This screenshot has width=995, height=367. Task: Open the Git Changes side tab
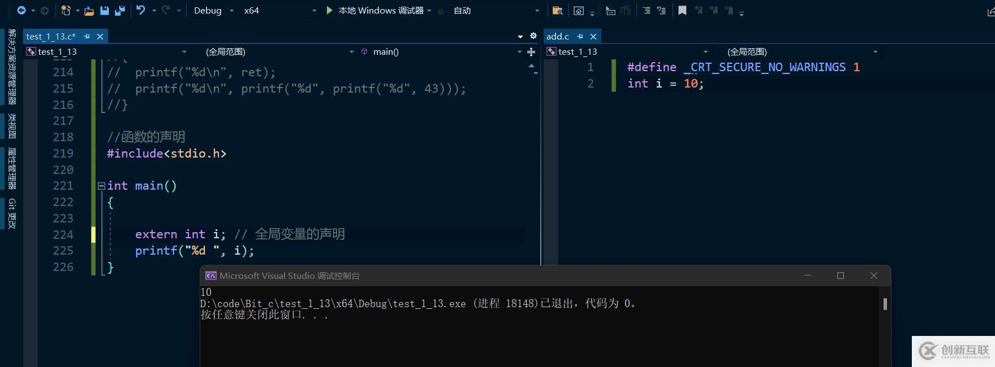click(12, 213)
